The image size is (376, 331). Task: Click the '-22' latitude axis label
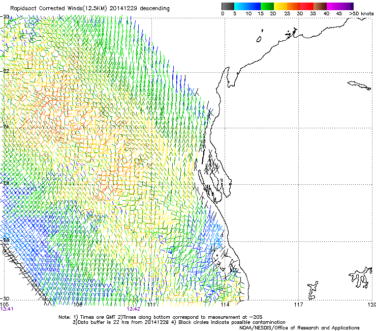(5, 71)
